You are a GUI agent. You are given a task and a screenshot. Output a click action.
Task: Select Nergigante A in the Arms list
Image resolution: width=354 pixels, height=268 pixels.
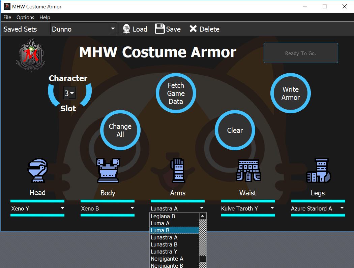pos(175,259)
